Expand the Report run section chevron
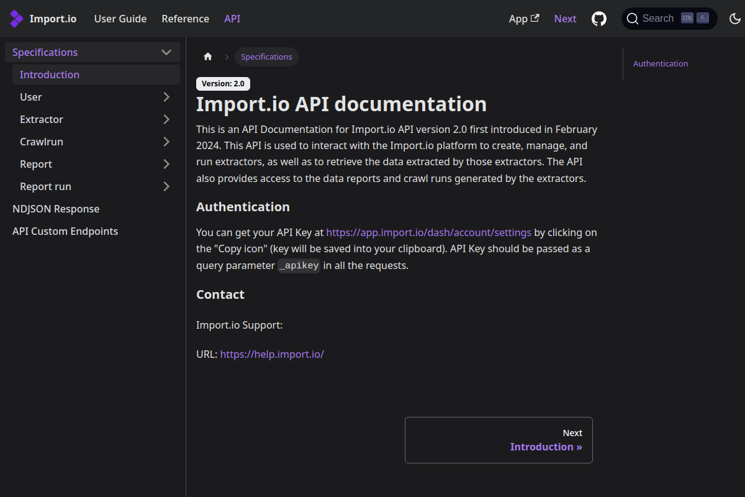The height and width of the screenshot is (497, 745). tap(166, 186)
